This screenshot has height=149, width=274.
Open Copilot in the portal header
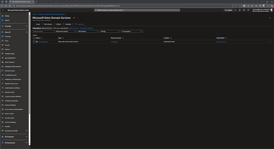coord(228,10)
